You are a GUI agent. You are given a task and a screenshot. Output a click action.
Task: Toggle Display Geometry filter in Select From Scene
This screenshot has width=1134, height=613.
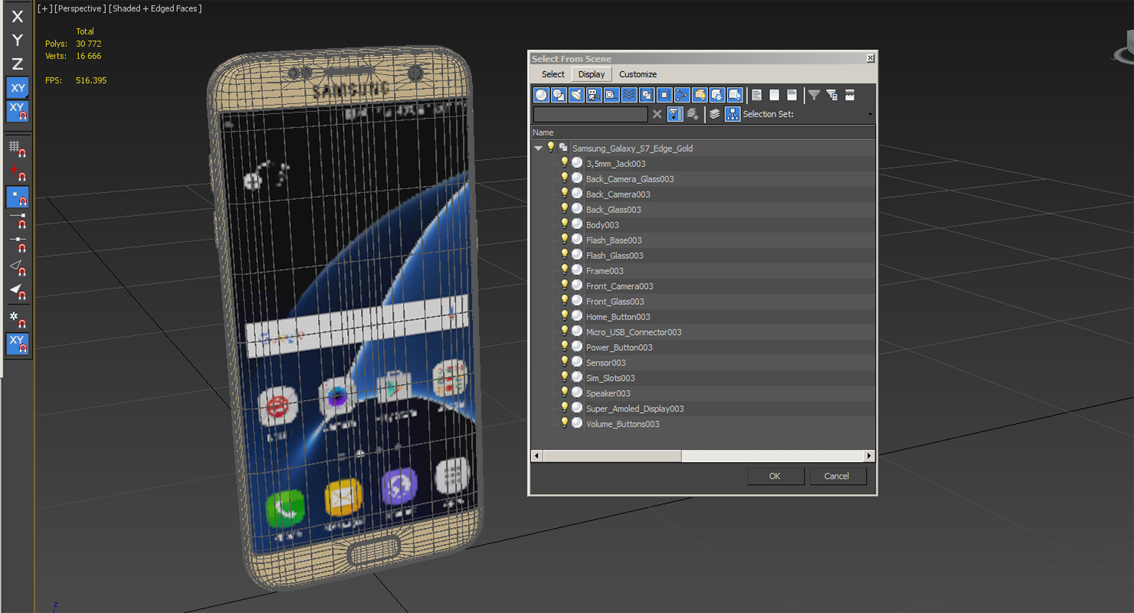(x=542, y=95)
